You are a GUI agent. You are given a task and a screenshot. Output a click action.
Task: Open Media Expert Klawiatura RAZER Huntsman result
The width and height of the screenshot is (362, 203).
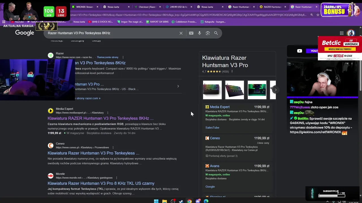[x=101, y=118]
